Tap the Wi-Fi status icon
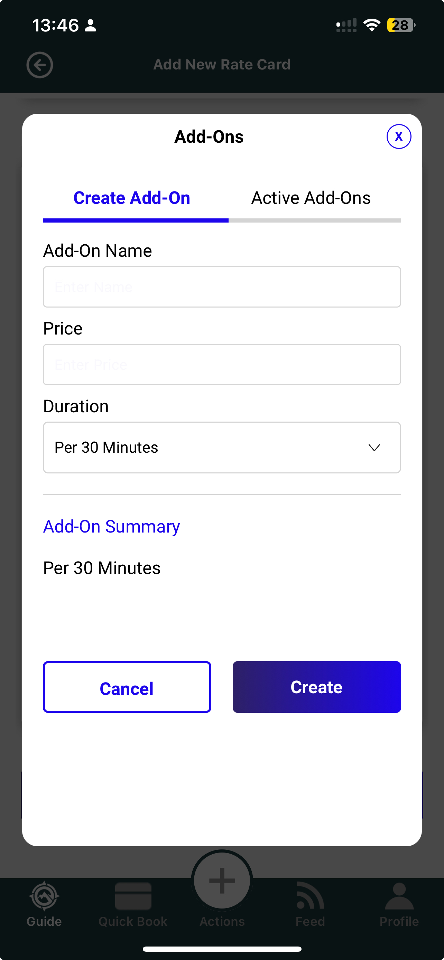Viewport: 444px width, 960px height. 372,25
